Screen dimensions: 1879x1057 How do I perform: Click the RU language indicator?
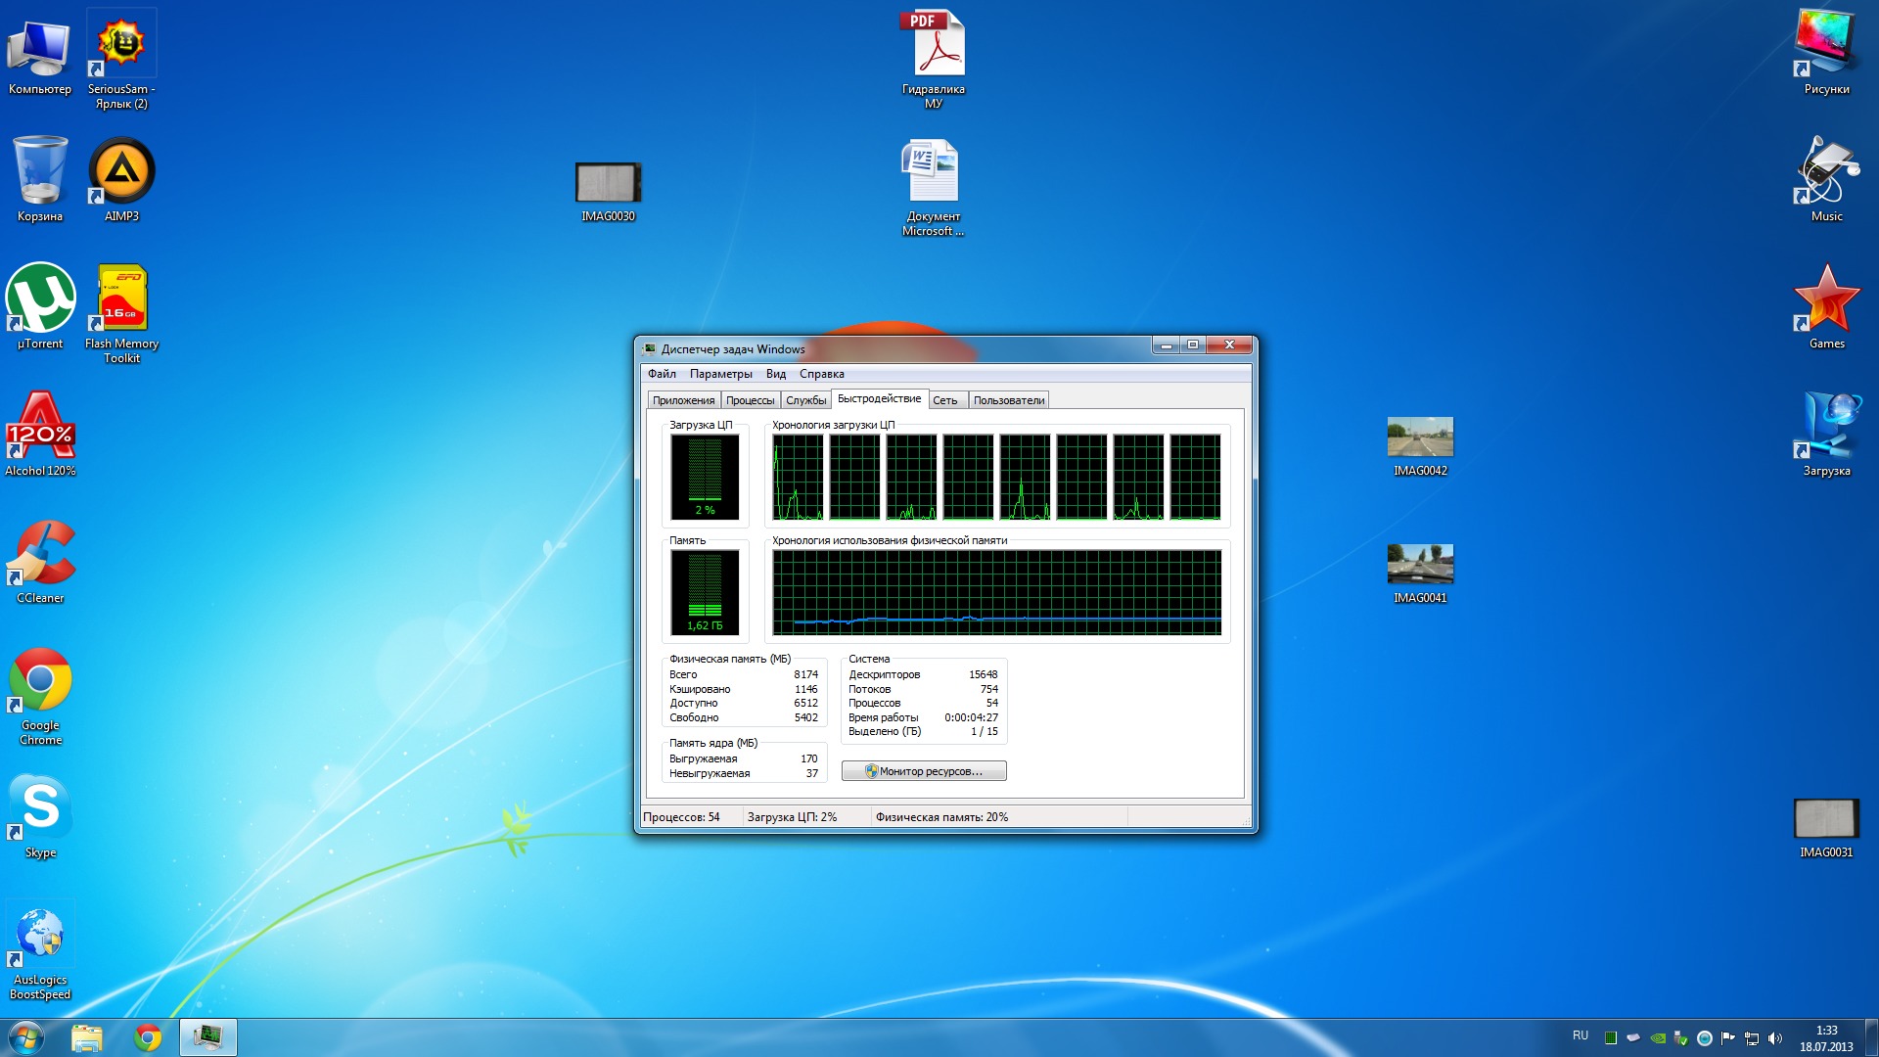coord(1581,1035)
